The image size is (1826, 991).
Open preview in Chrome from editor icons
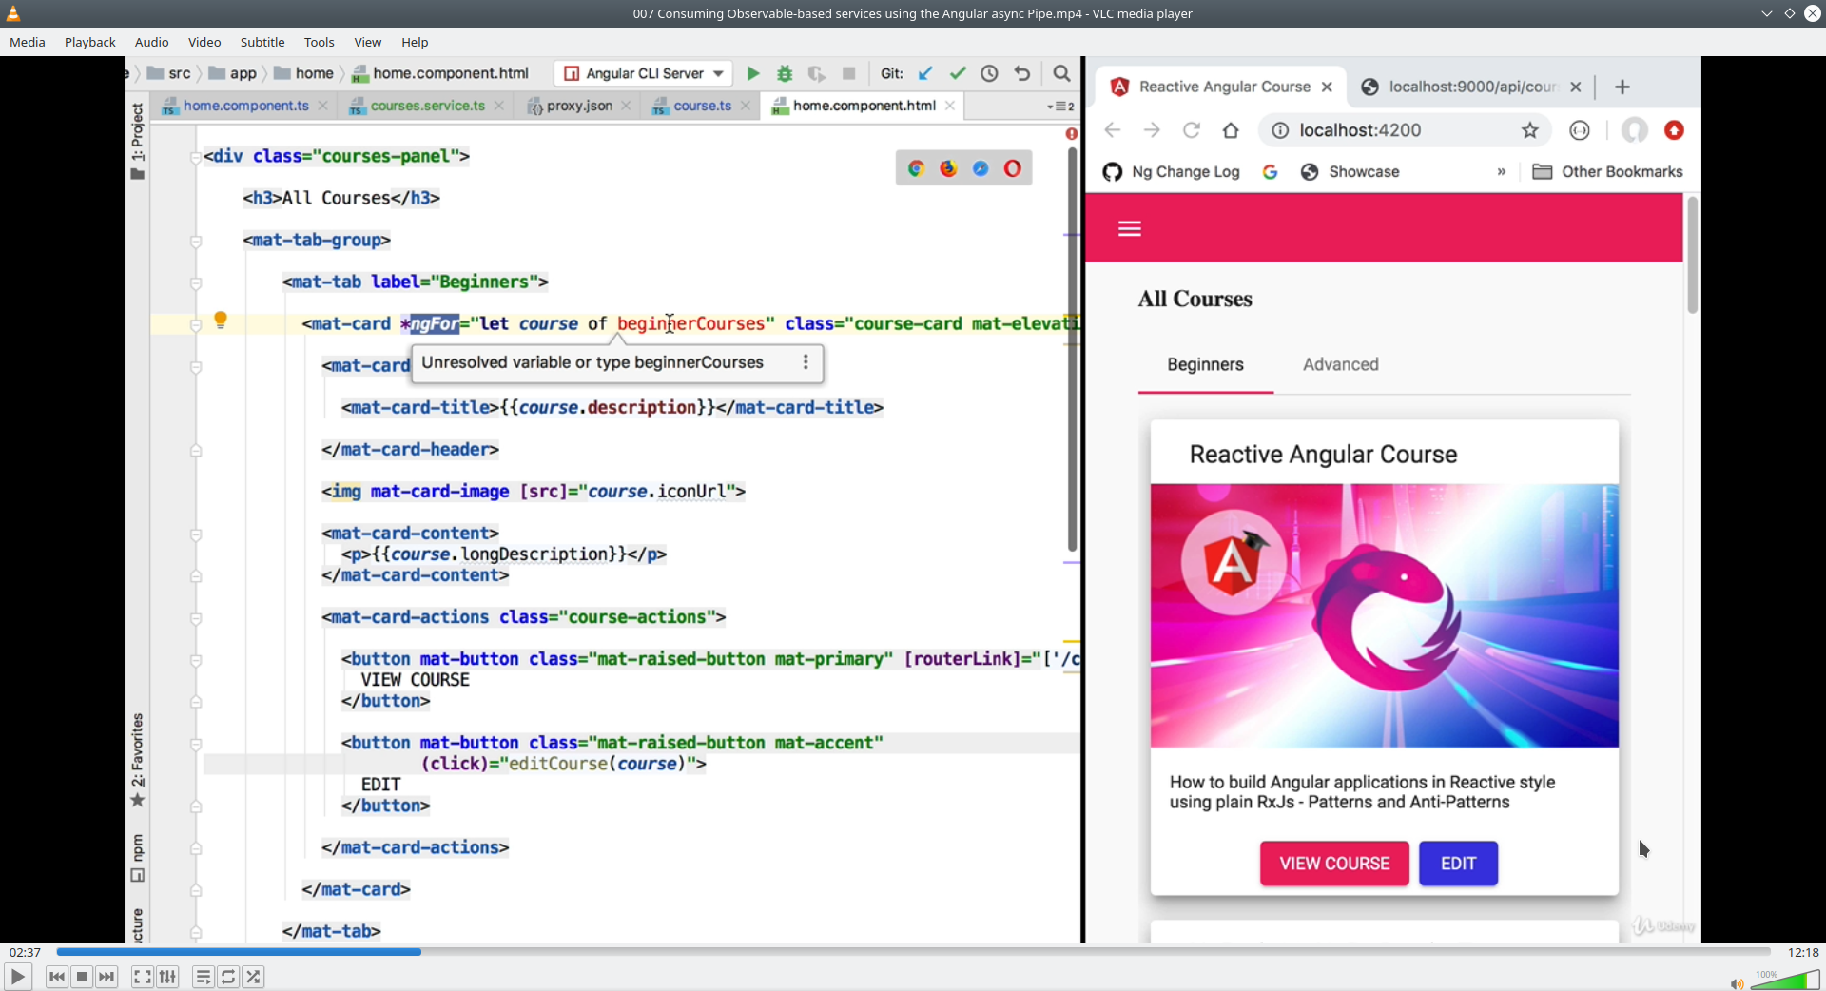[x=916, y=168]
